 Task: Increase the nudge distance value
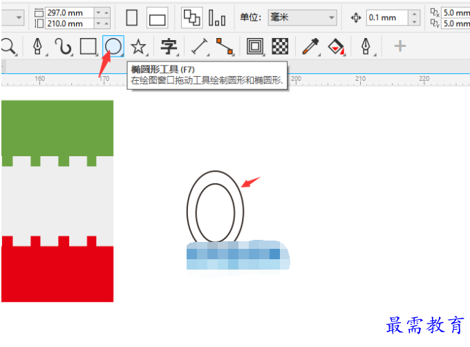[x=414, y=14]
